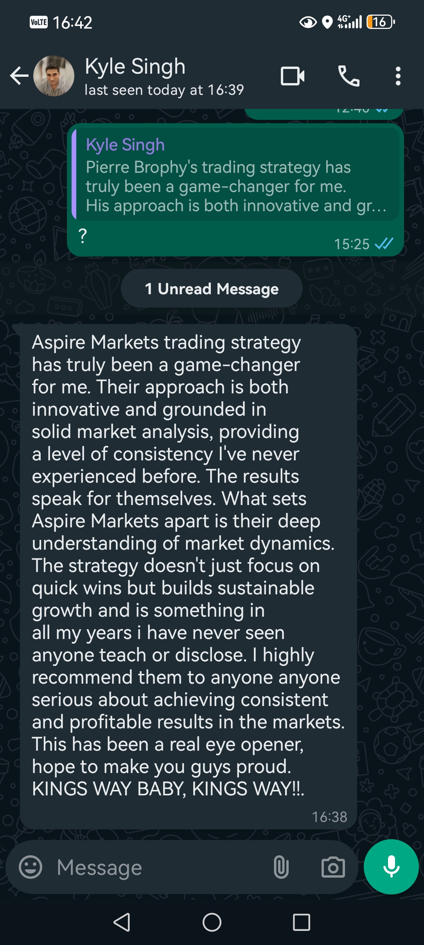
Task: Open the attachment paperclip menu
Action: click(281, 867)
